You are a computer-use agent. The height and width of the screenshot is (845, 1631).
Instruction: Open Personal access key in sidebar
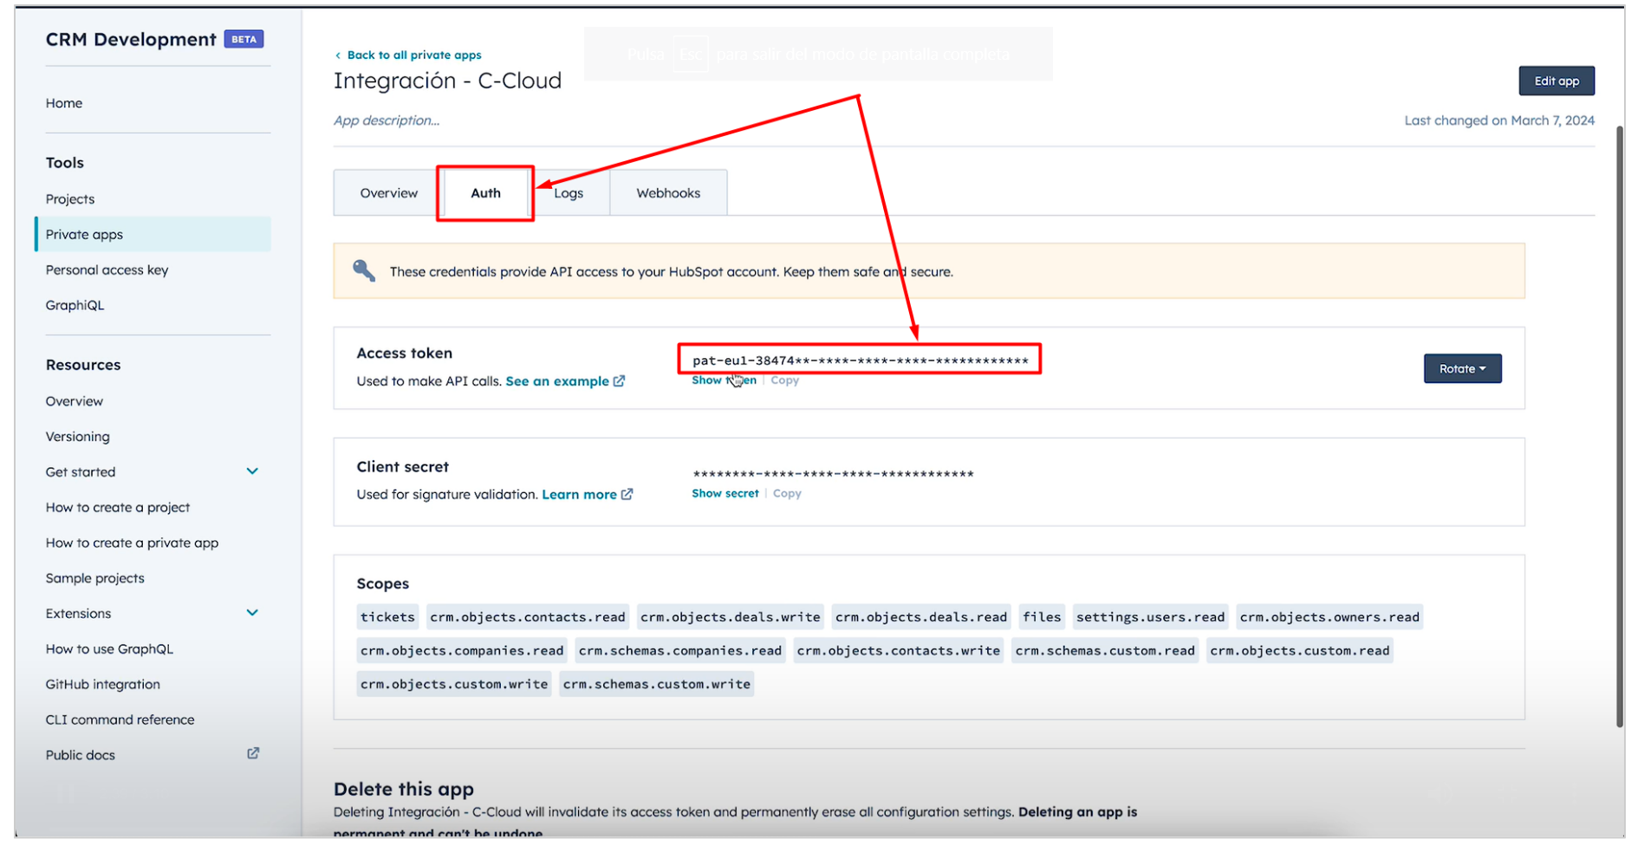107,270
